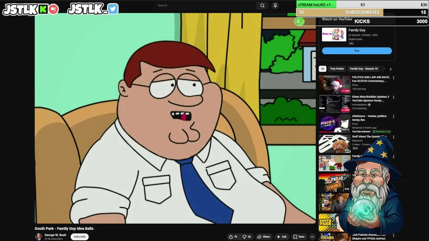Click verified badge next to nicholasdeorio
The image size is (429, 241).
pos(369,104)
